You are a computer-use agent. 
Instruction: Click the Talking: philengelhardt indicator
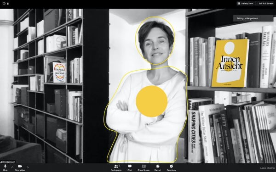pyautogui.click(x=253, y=18)
